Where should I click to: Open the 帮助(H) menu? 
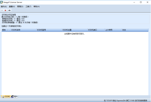pyautogui.click(x=37, y=7)
